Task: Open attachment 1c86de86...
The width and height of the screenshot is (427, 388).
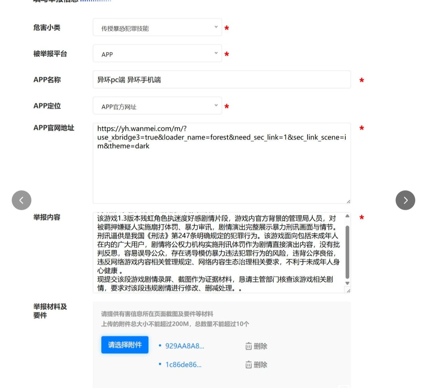Action: [x=183, y=365]
